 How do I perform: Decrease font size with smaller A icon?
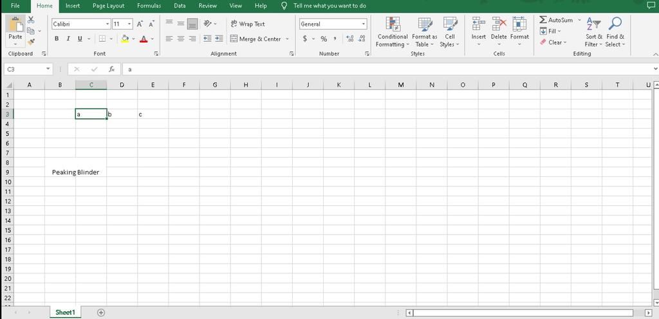151,24
